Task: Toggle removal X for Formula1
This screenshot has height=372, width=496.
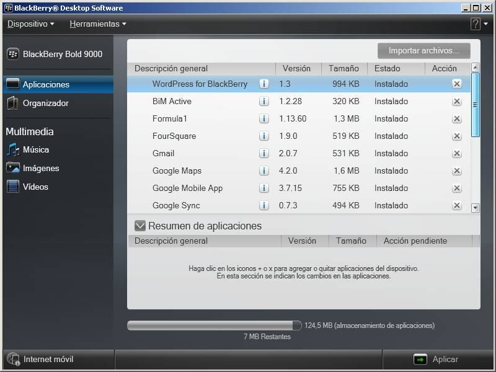Action: tap(457, 119)
